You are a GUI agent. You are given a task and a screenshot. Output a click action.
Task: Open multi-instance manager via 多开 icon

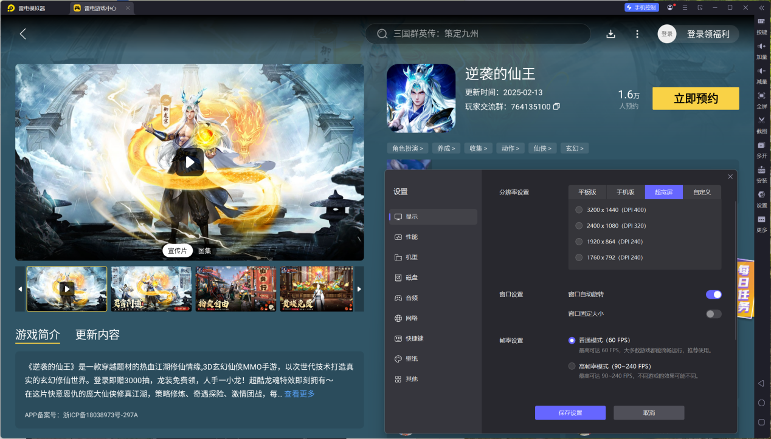point(761,149)
